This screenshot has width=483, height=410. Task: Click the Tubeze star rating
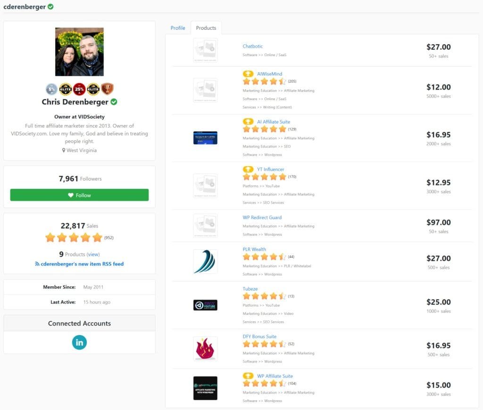tap(264, 296)
